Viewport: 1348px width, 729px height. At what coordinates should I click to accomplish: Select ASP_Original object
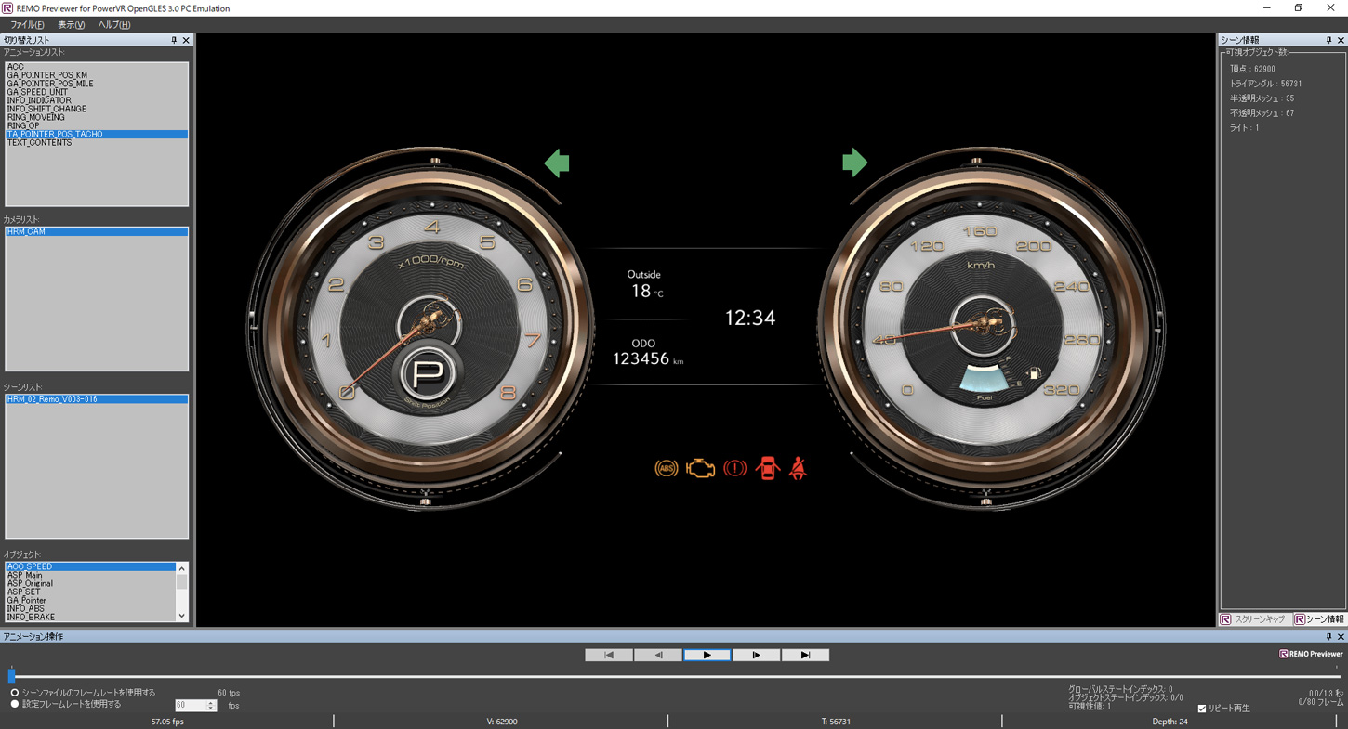[x=90, y=583]
